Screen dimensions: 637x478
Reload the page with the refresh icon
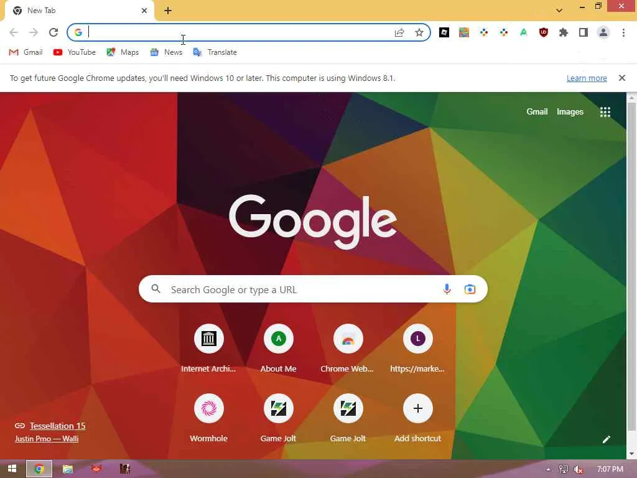click(x=53, y=32)
